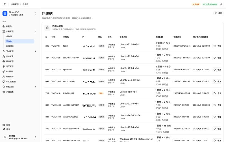Open the admin account menu
This screenshot has height=142, width=226.
[19, 137]
